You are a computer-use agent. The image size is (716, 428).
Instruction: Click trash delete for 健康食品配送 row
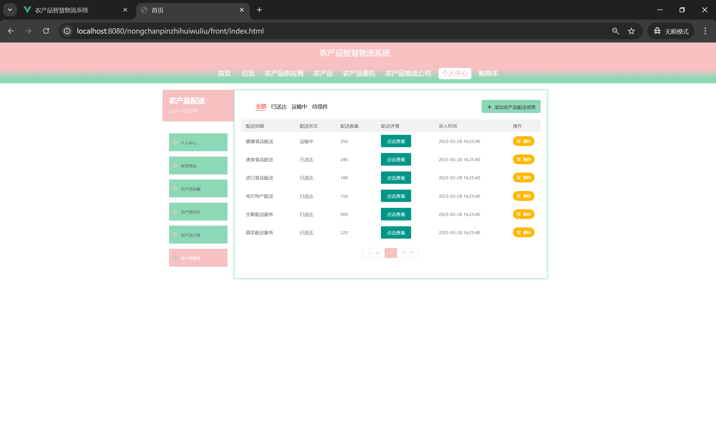[523, 141]
